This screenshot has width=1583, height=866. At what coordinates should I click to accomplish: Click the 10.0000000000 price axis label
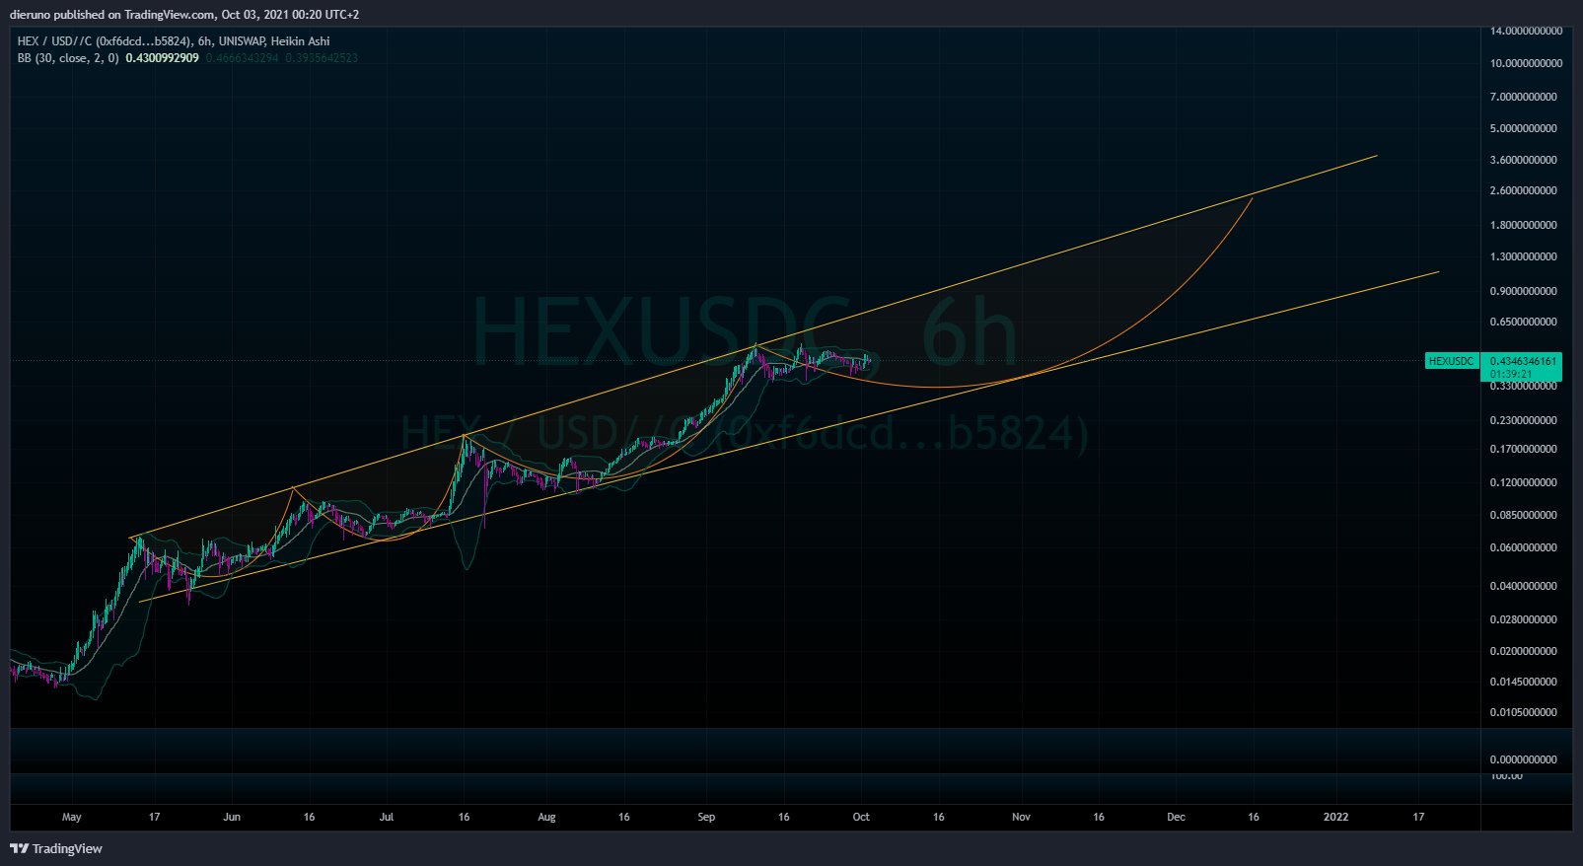[x=1526, y=63]
